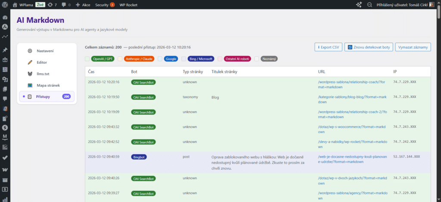Click Tomáš Cirkl's avatar thumbnail
This screenshot has height=202, width=441.
point(432,5)
